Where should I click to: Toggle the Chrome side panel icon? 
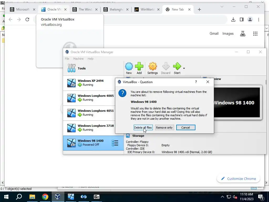[242, 19]
